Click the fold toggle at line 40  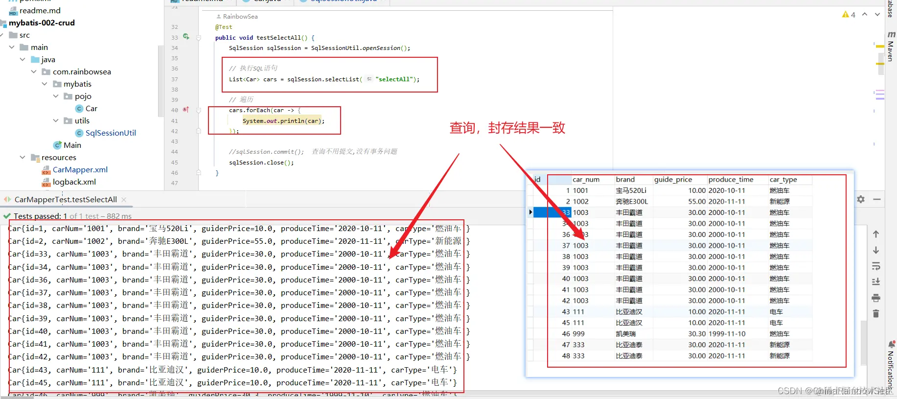point(199,110)
